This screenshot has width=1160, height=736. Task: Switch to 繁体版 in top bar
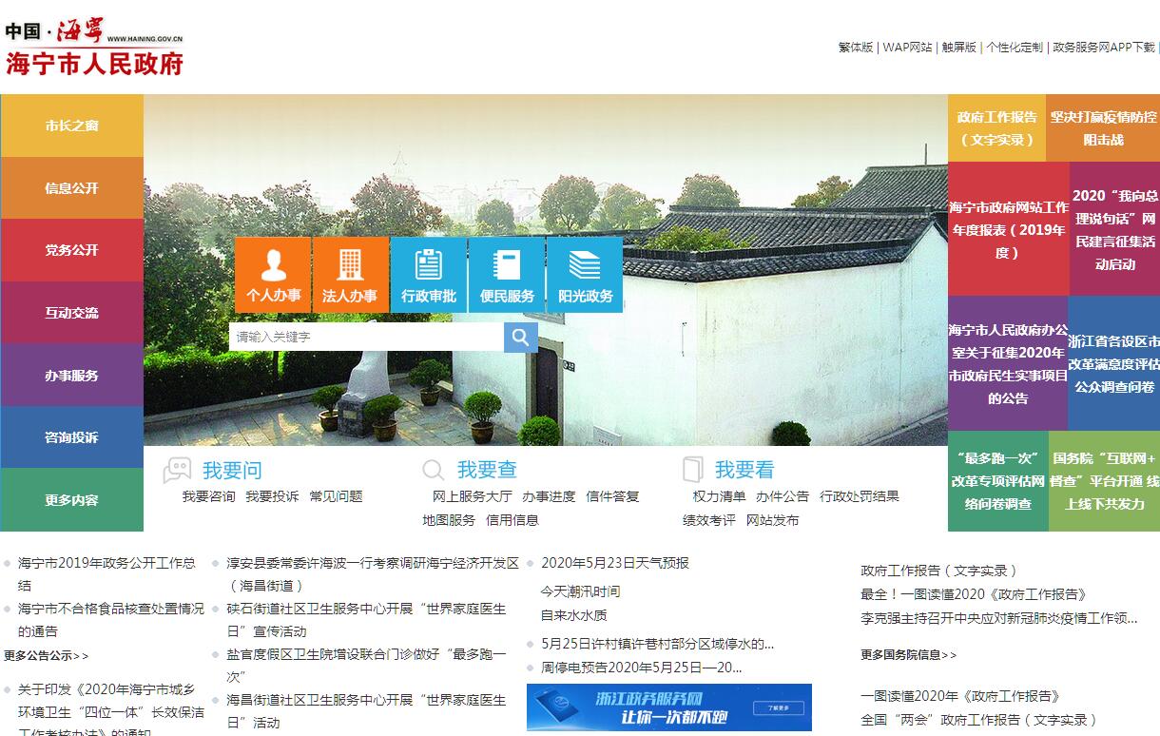click(x=855, y=47)
